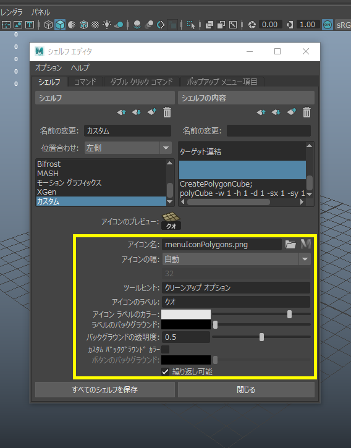The height and width of the screenshot is (448, 351).
Task: Click すべてのシェルフを保存 button
Action: coord(105,390)
